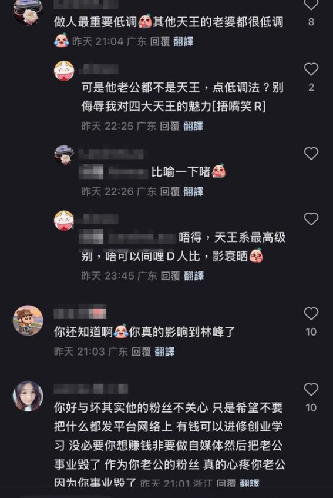Reply to the 昨天 22:26 comment
Screen dimensions: 333x498
(x=170, y=191)
